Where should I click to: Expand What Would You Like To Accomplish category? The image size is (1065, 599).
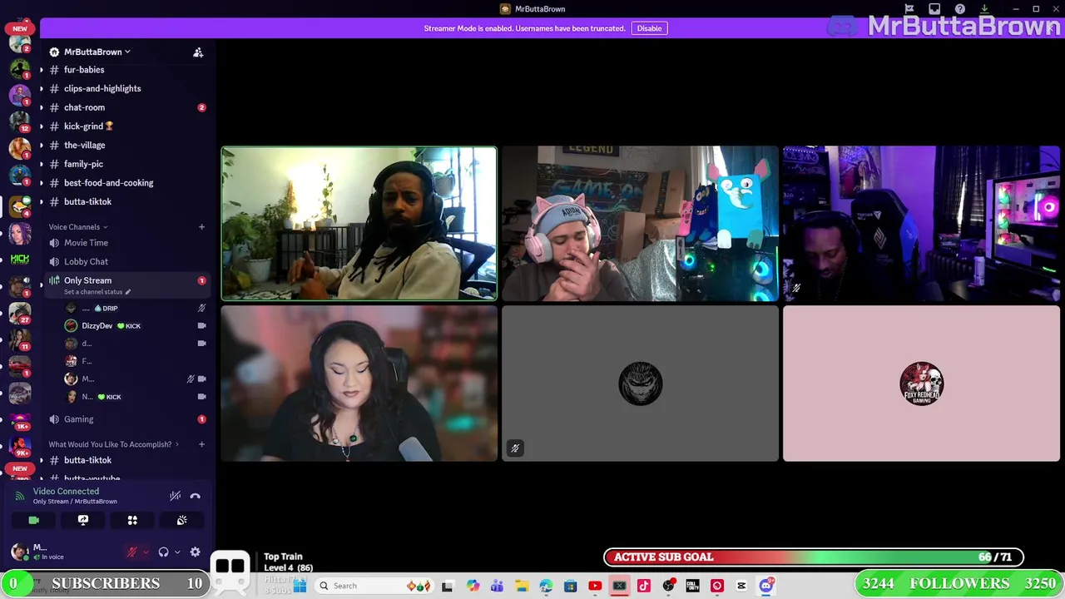(113, 444)
